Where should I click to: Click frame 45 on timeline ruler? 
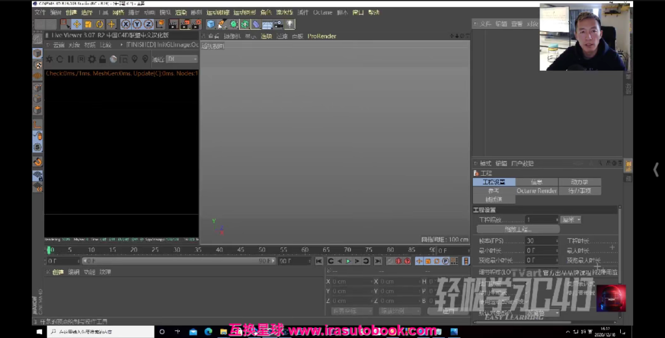pyautogui.click(x=240, y=250)
